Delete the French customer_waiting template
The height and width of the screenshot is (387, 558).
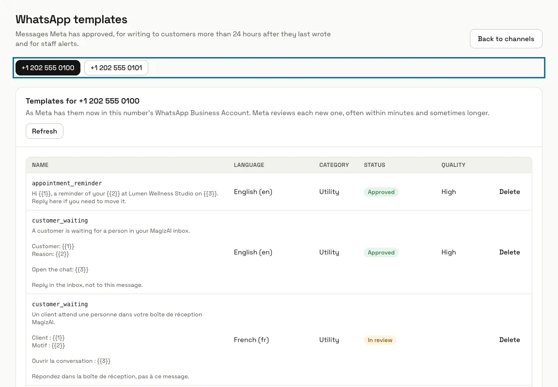509,340
